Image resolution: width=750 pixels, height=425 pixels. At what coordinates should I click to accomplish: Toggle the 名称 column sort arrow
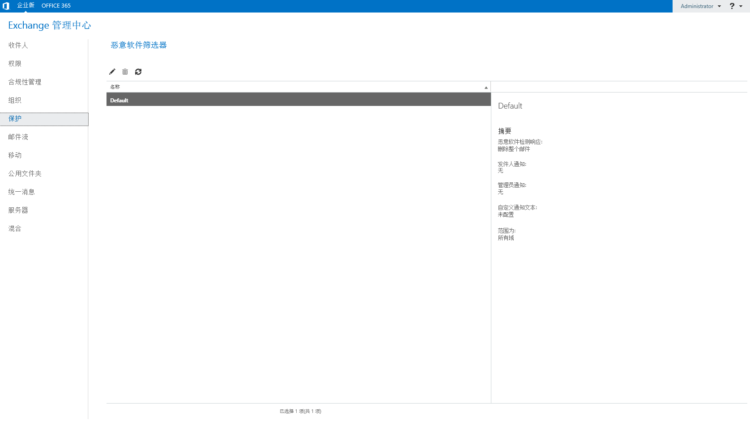coord(486,88)
